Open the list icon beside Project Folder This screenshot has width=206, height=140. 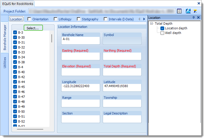[179, 11]
